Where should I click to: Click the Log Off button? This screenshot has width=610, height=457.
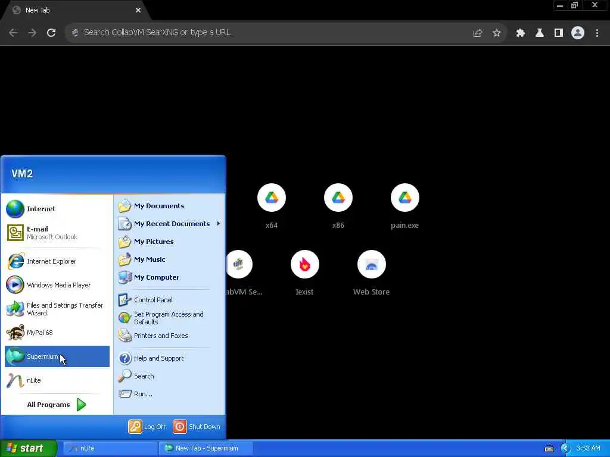coord(147,427)
